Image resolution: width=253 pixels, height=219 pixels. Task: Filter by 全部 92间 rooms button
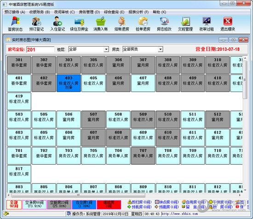pos(14,204)
